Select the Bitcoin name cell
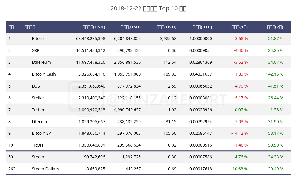Screen dimensions: 297x181 pos(38,39)
